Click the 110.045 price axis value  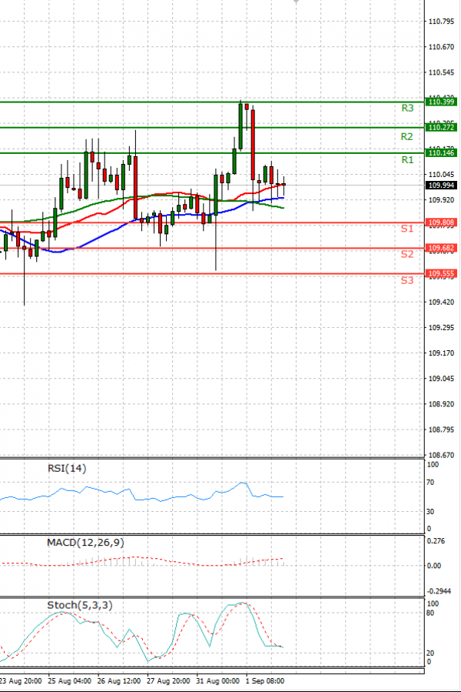[x=441, y=174]
